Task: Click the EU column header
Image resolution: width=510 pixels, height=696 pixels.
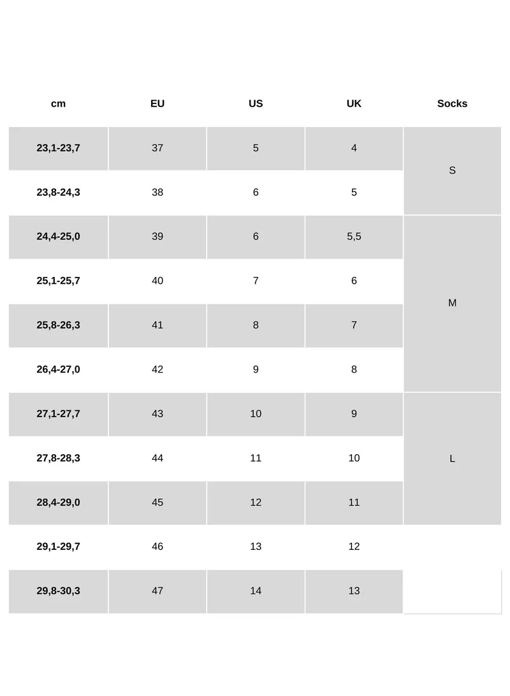Action: [x=157, y=103]
